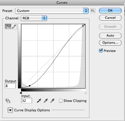Open the preset options menu icon
This screenshot has height=121, width=125.
coord(93,11)
